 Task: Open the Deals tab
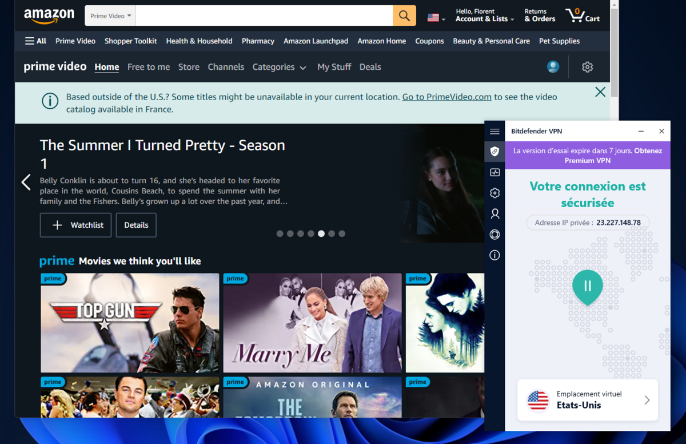370,67
